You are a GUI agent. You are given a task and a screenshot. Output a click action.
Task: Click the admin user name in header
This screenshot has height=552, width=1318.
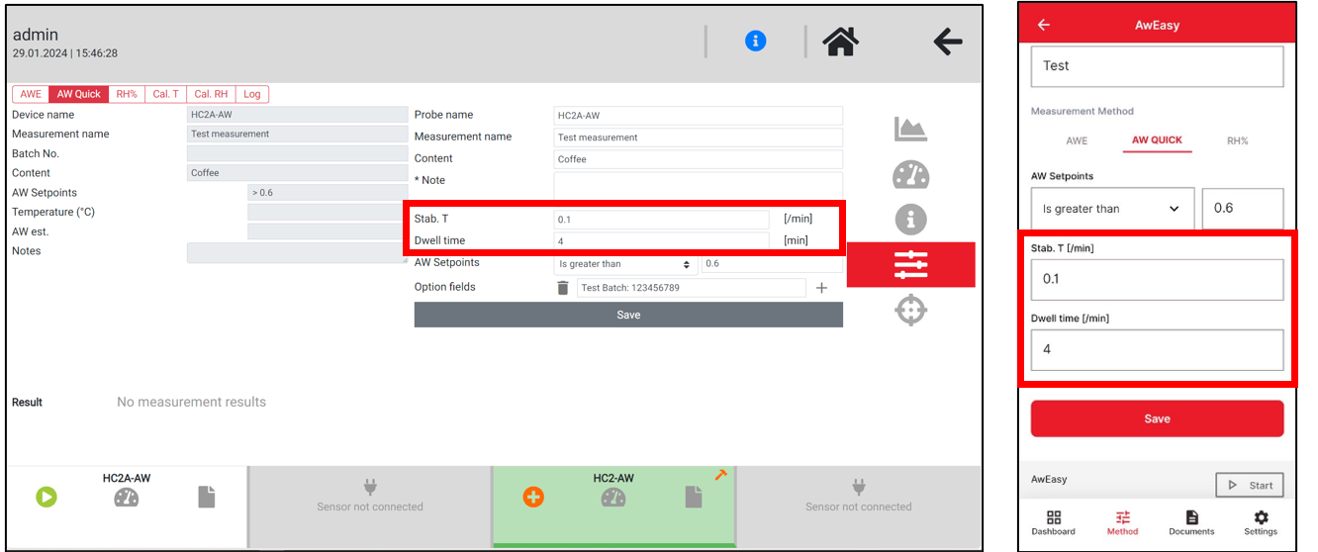click(x=36, y=35)
